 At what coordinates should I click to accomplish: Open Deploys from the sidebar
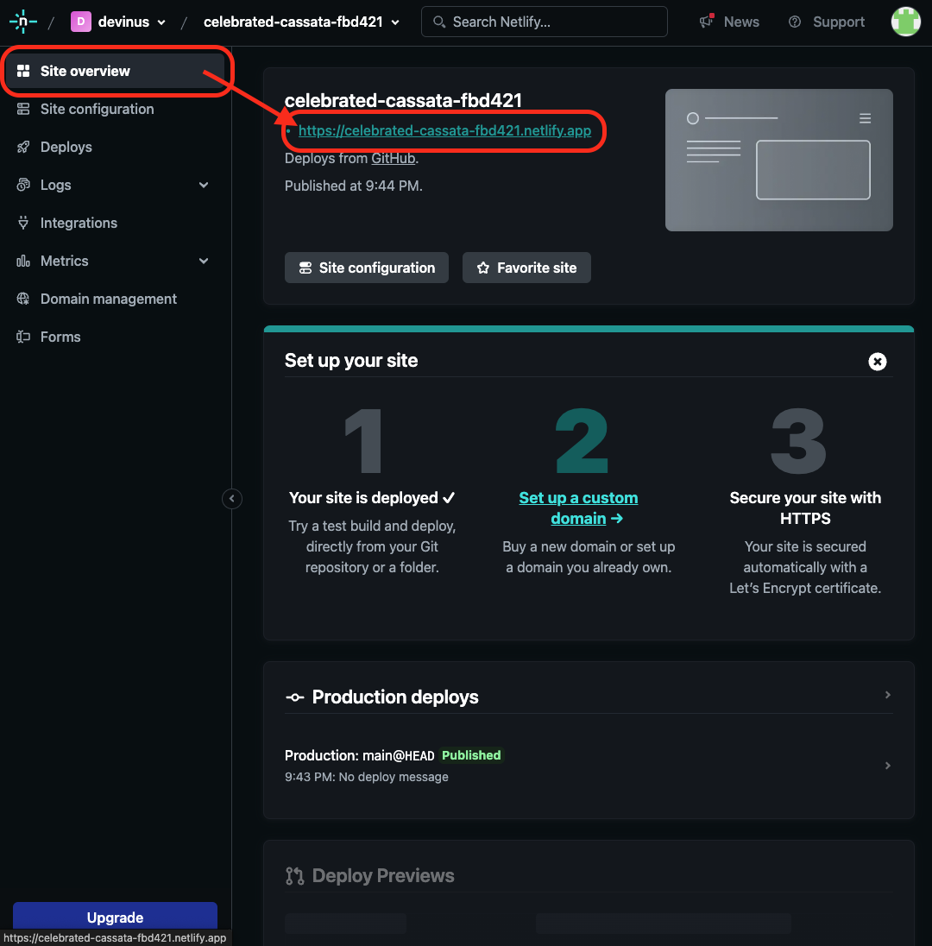pyautogui.click(x=66, y=147)
